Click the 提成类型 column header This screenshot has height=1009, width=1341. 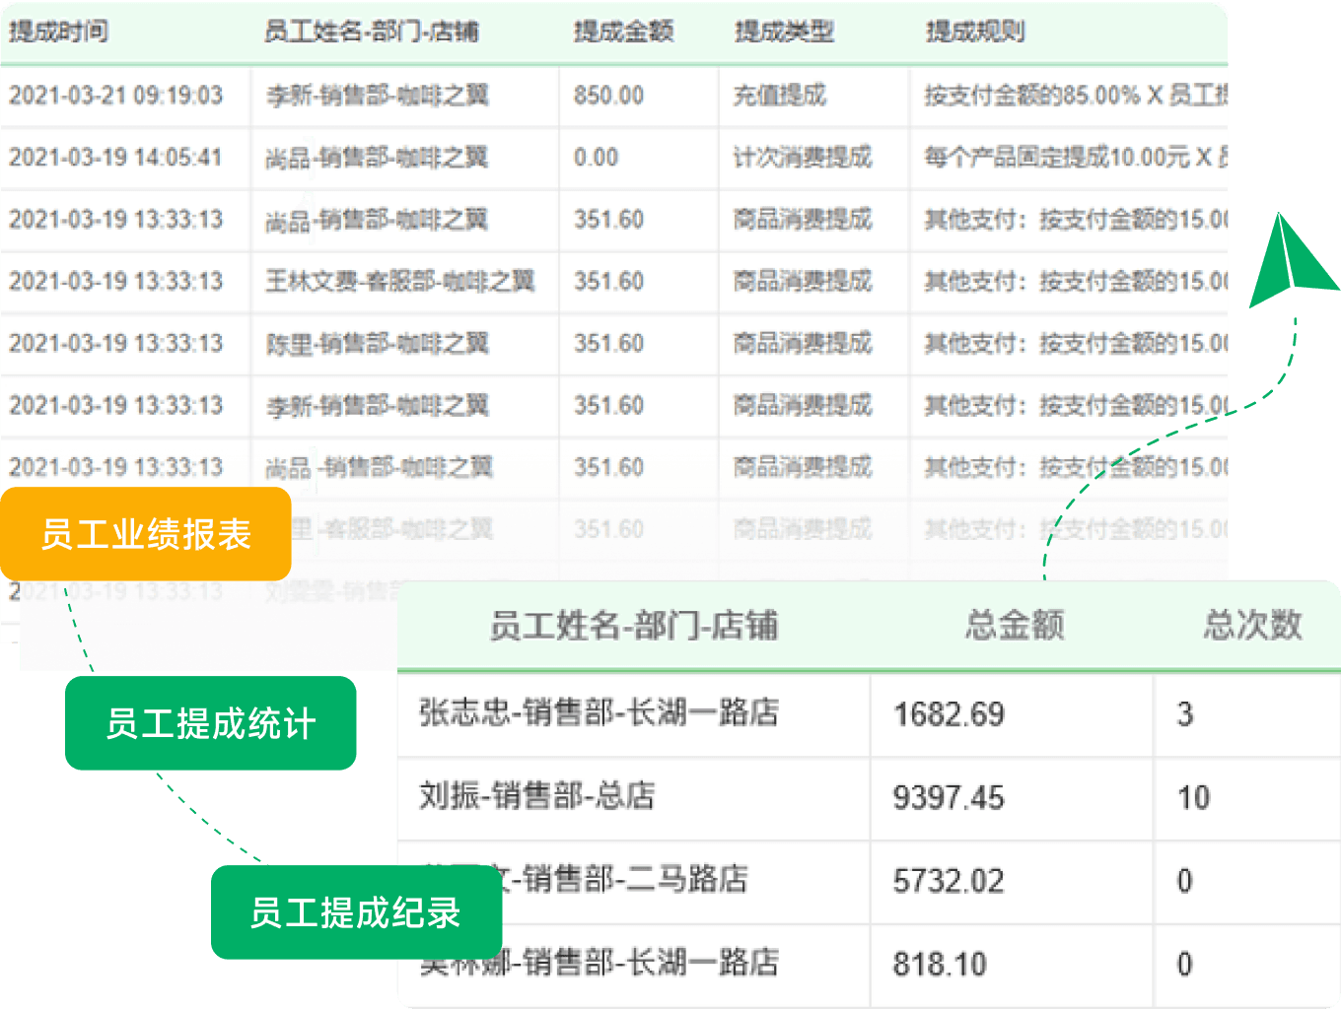[x=784, y=32]
